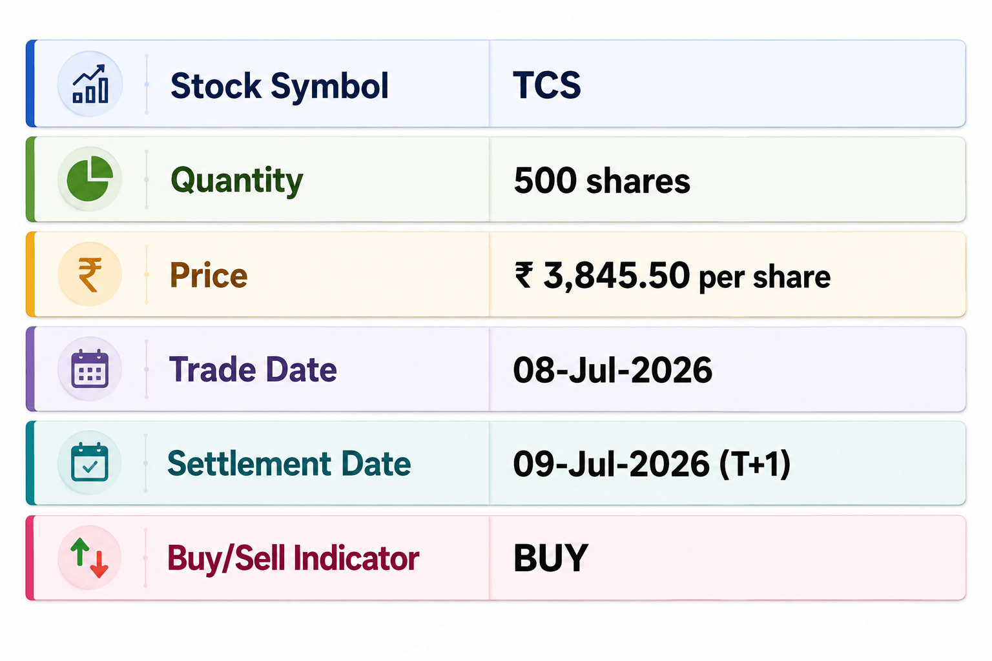Click the Settlement Date checked-calendar icon
Screen dimensions: 992x661
[90, 463]
